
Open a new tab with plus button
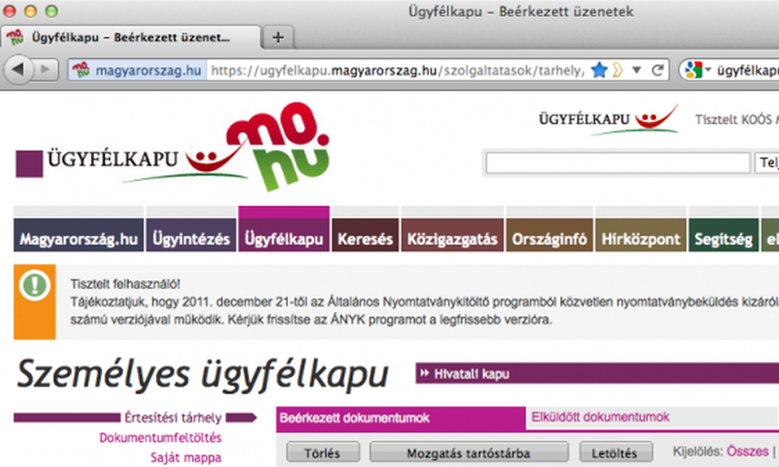coord(279,37)
